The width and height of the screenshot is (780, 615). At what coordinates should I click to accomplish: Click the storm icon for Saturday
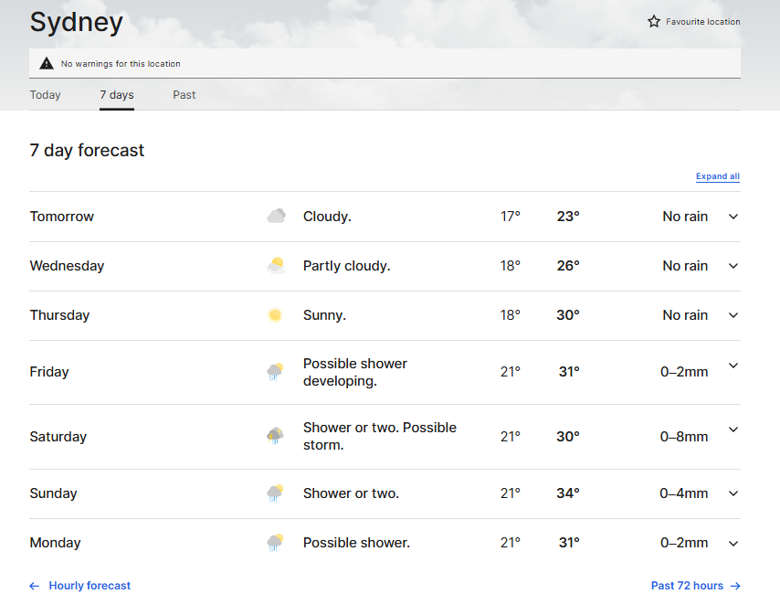pos(275,436)
